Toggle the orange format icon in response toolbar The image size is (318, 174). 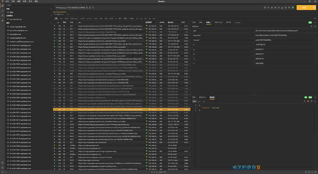coord(308,101)
